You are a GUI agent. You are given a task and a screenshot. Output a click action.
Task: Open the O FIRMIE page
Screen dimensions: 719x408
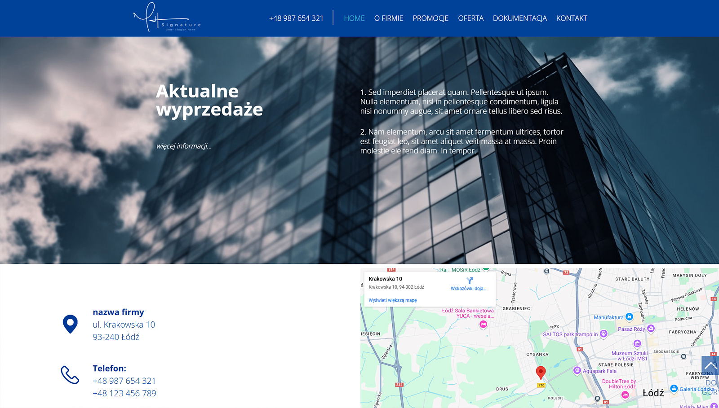click(388, 18)
